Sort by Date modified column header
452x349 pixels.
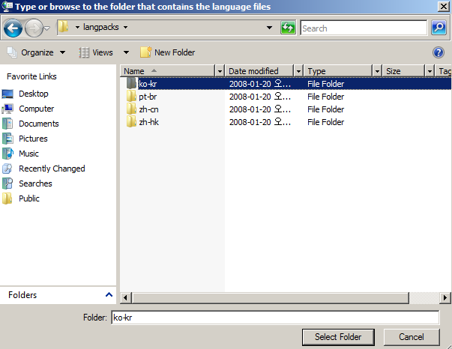click(259, 71)
